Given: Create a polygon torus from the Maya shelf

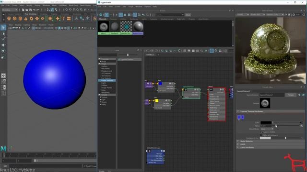Looking at the screenshot, I should pos(31,19).
